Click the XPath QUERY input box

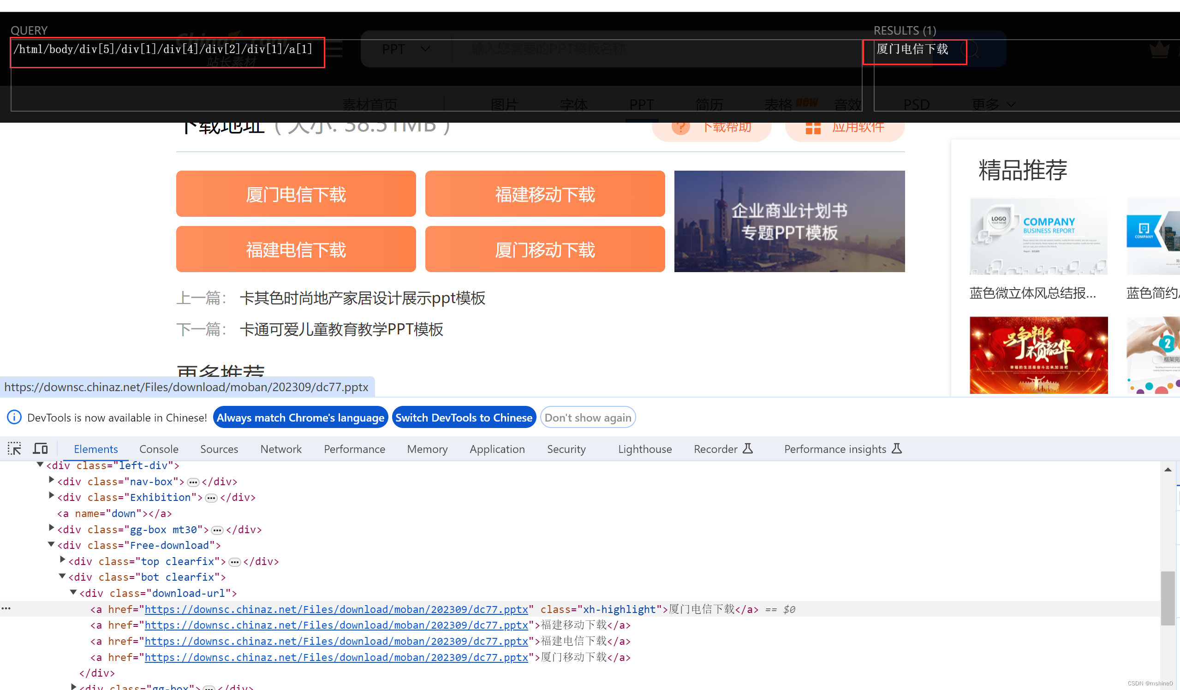point(436,75)
